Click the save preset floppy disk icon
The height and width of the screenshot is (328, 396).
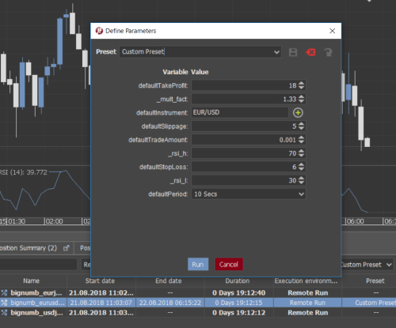[x=293, y=52]
